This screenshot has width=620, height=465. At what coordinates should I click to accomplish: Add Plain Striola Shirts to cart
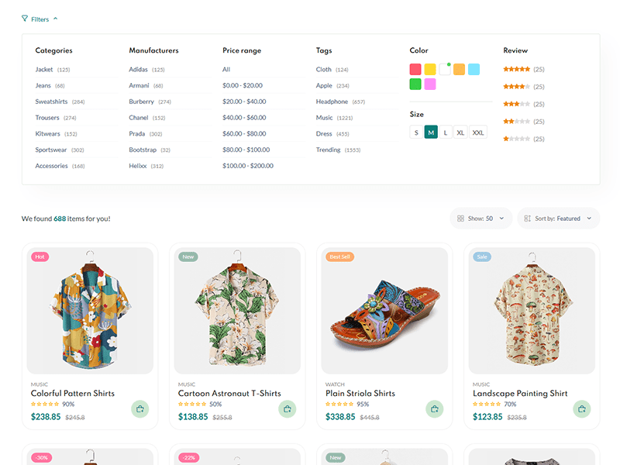[435, 408]
